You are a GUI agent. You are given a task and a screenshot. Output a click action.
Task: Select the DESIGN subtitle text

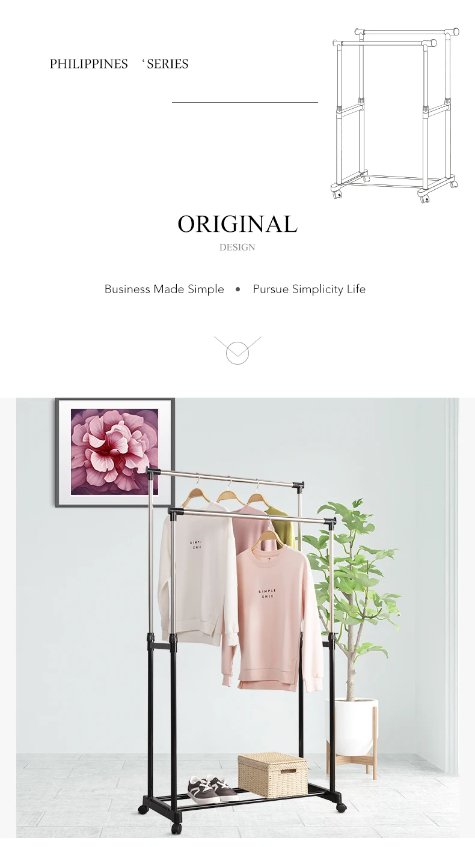(x=237, y=247)
